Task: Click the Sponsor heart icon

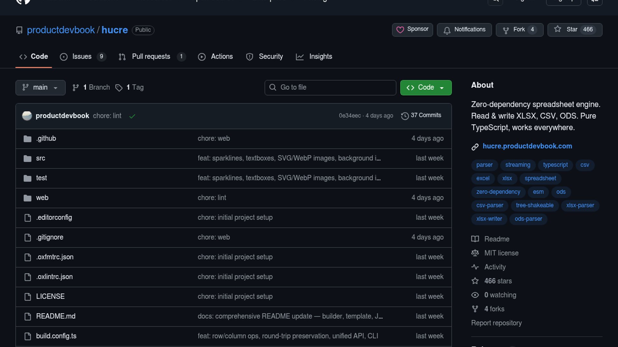Action: [400, 30]
